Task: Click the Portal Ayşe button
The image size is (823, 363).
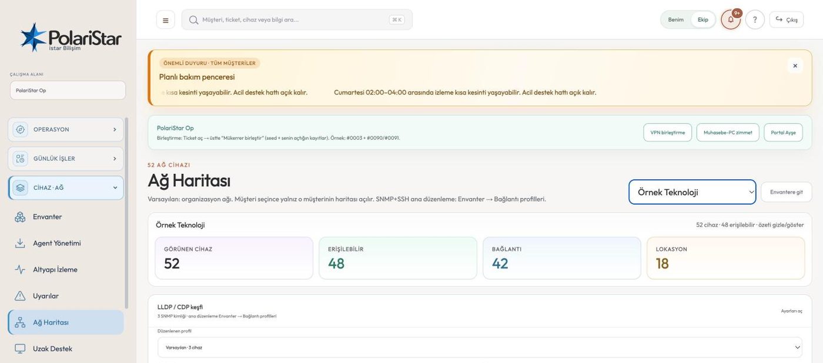Action: pyautogui.click(x=783, y=133)
